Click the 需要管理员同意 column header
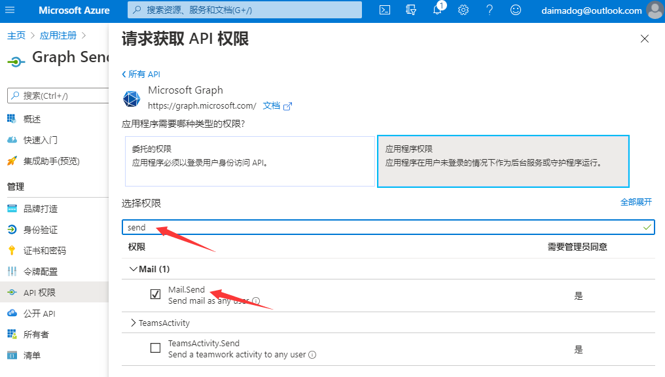Screen dimensions: 665x377 577,247
